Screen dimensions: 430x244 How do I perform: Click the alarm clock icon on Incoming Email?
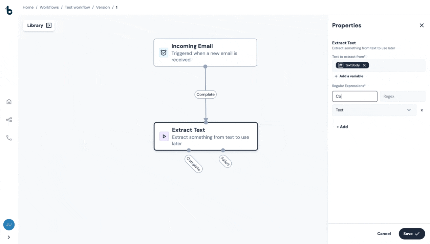coord(164,53)
